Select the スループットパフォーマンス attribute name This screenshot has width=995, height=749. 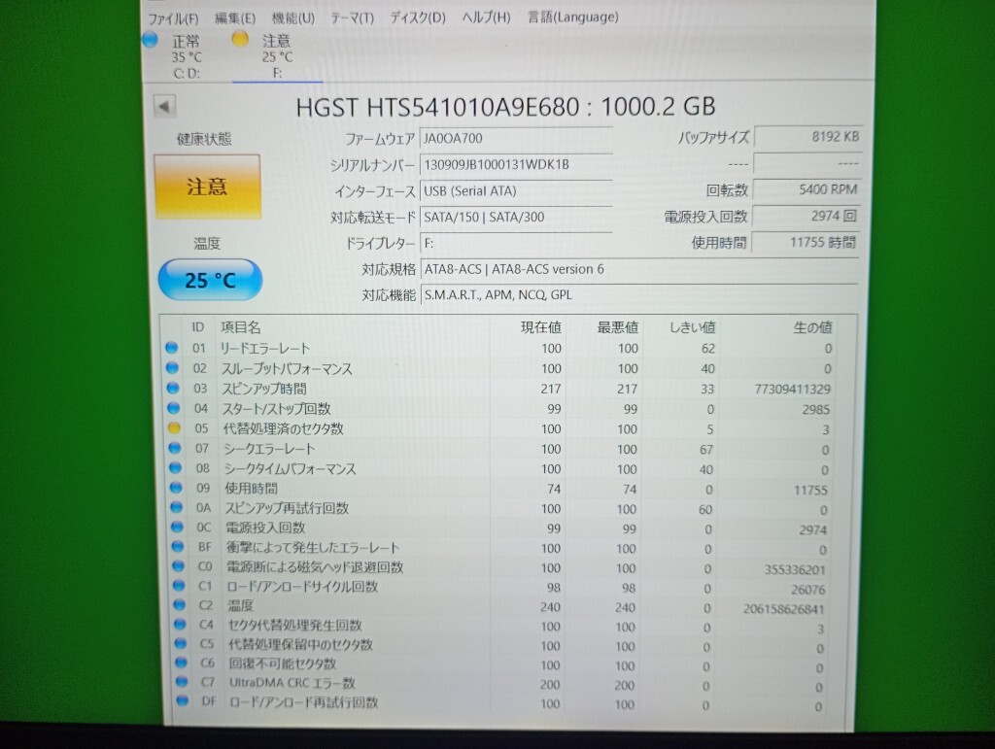pos(287,368)
